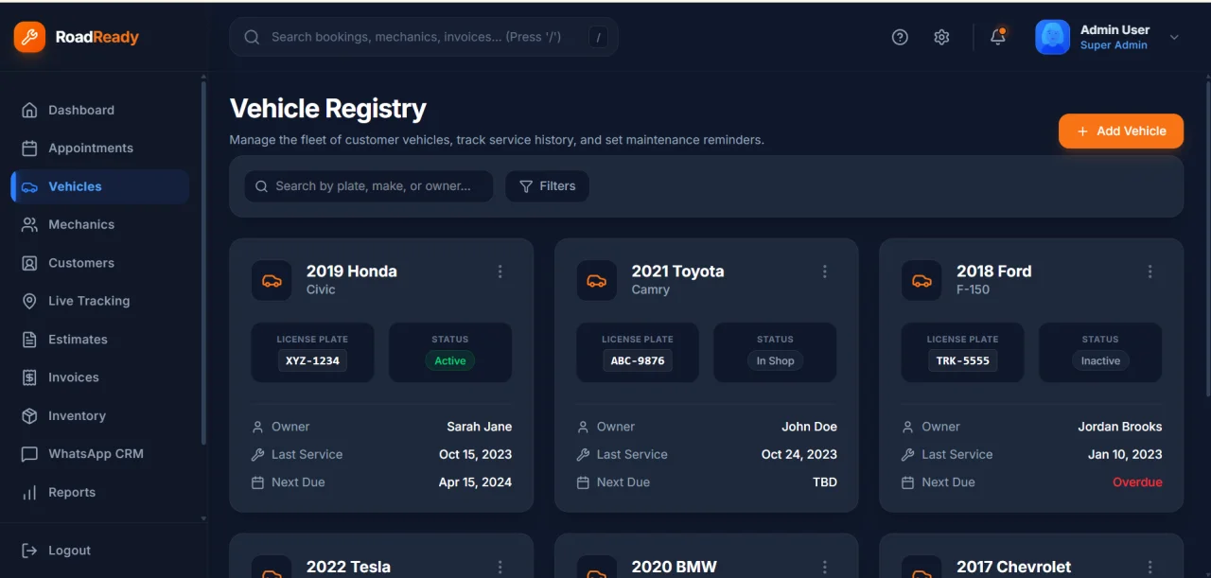Viewport: 1211px width, 578px height.
Task: Focus search by plate, make, or owner field
Action: click(x=369, y=186)
